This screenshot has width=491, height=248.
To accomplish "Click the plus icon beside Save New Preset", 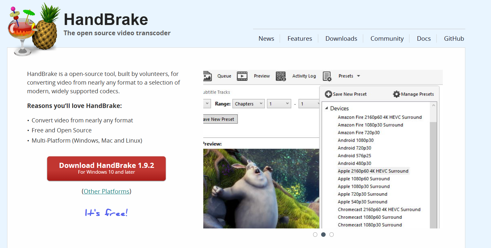I will coord(328,94).
